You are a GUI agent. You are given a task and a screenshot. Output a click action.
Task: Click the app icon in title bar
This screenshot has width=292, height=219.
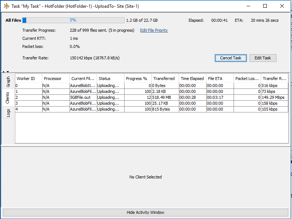[x=6, y=6]
